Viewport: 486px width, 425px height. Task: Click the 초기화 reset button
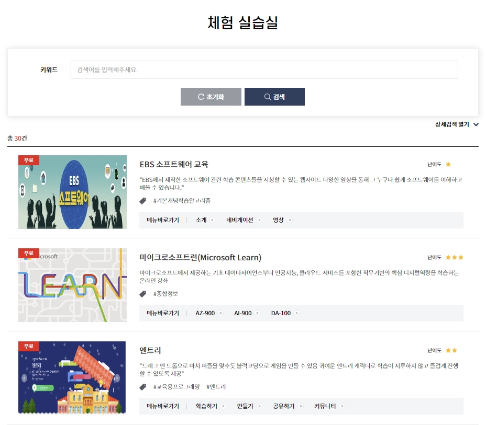pyautogui.click(x=211, y=97)
